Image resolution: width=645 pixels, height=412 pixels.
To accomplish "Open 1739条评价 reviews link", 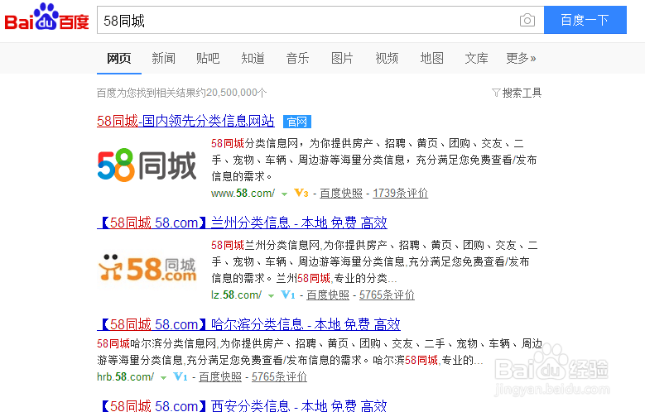I will pyautogui.click(x=400, y=193).
